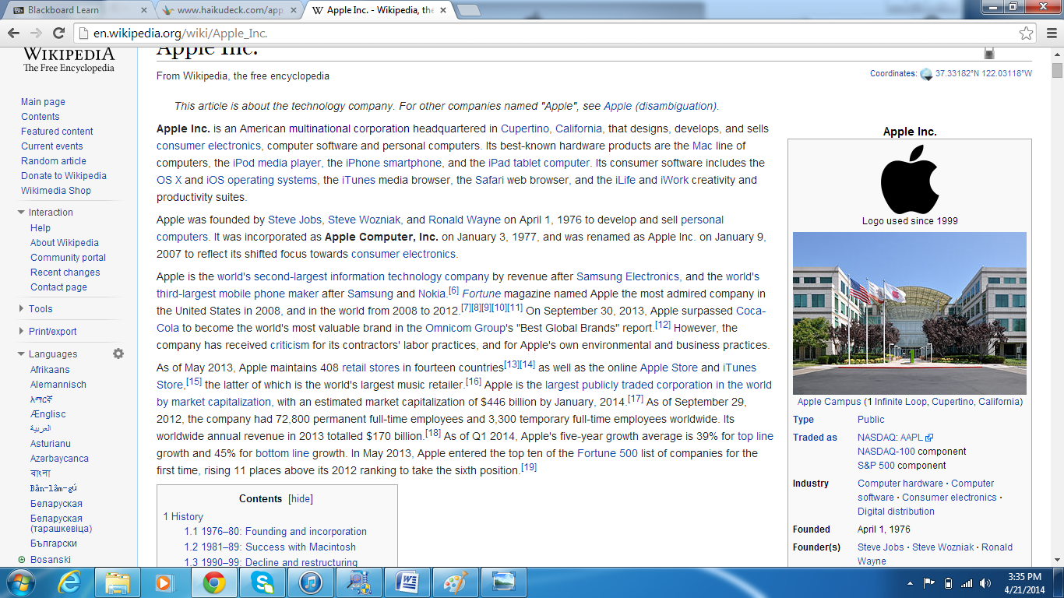
Task: Select the Afrikaans language link
Action: (50, 370)
